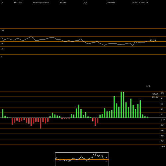Click the 100 label on RSI axis
This screenshot has height=166, width=166.
click(x=3, y=30)
